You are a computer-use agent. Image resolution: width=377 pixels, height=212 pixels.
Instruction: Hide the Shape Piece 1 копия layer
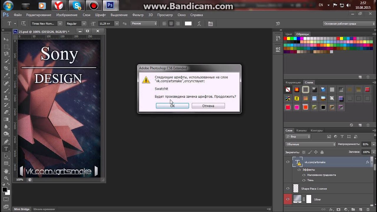pyautogui.click(x=288, y=188)
